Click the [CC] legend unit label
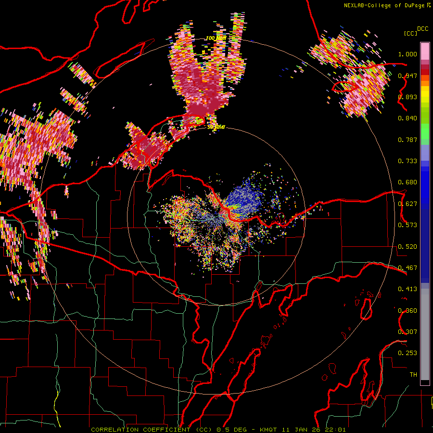This screenshot has height=433, width=433. tap(410, 33)
